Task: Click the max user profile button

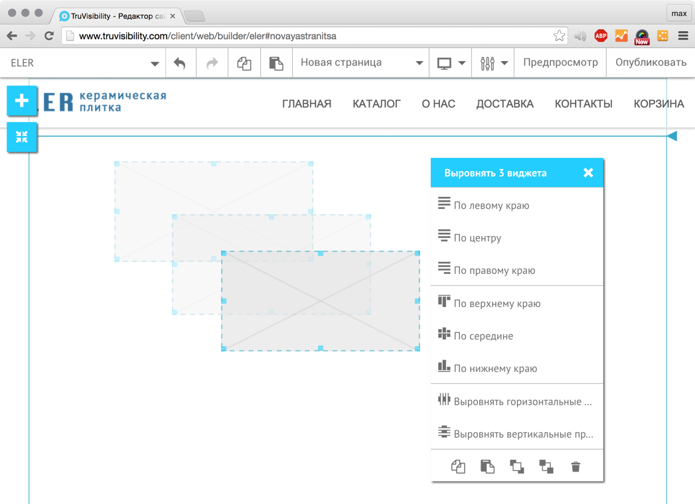Action: pyautogui.click(x=679, y=13)
